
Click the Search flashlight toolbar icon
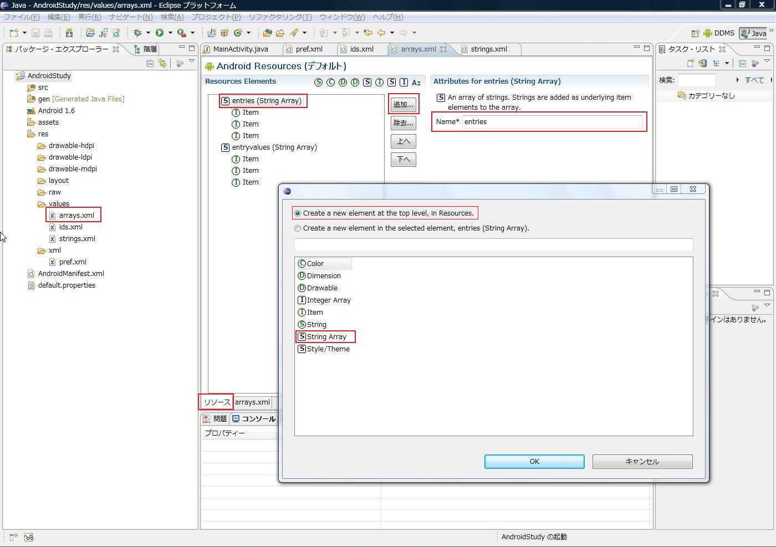click(x=294, y=33)
